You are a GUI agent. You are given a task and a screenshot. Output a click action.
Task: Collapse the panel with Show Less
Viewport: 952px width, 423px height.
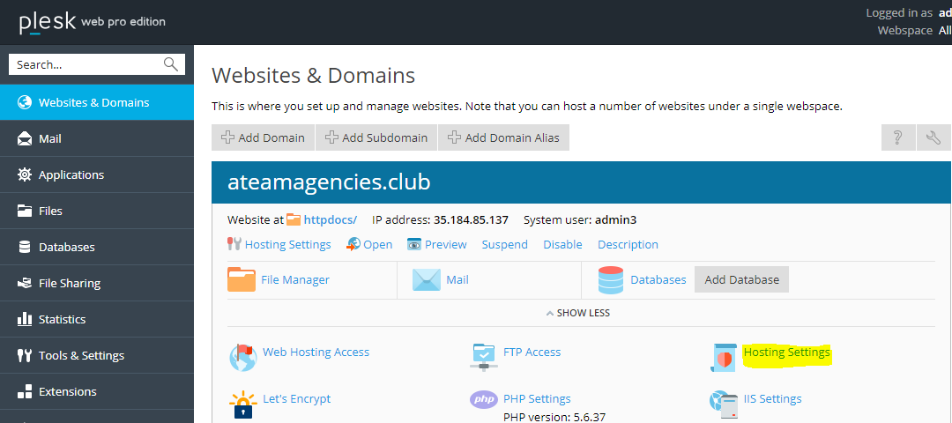[x=577, y=313]
